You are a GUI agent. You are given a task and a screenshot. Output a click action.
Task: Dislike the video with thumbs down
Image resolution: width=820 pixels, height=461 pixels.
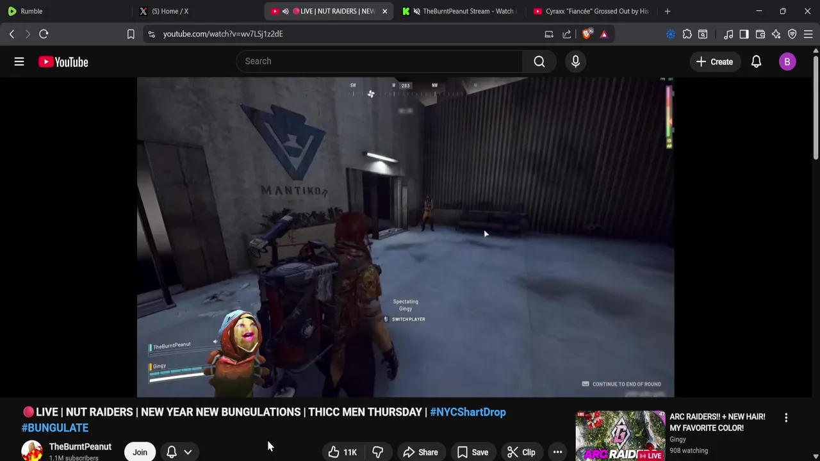click(377, 452)
